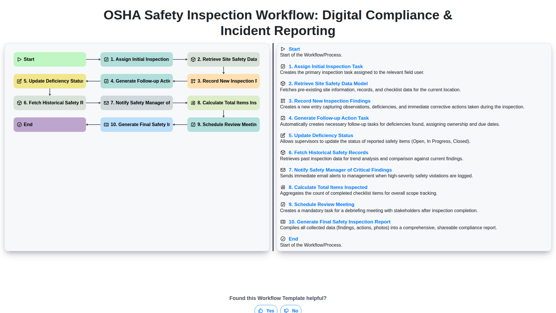This screenshot has width=556, height=313.
Task: Click the play icon in Start node
Action: pos(19,59)
